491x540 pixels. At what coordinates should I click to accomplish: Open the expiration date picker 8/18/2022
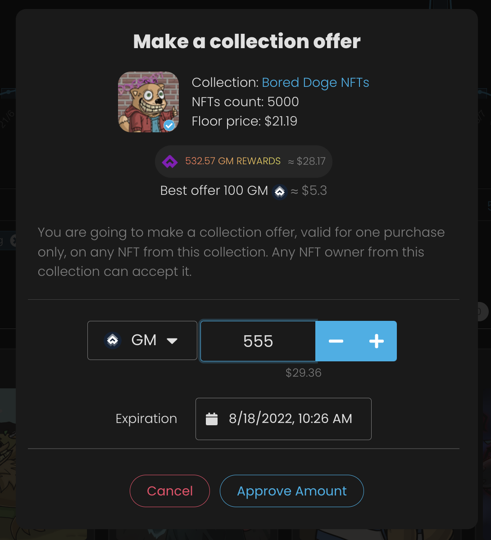tap(290, 419)
